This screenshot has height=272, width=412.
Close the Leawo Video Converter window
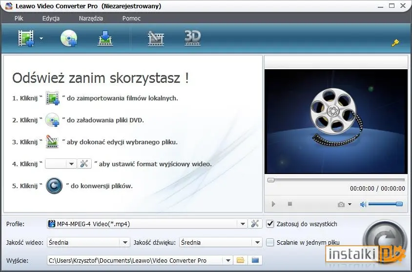tap(403, 6)
